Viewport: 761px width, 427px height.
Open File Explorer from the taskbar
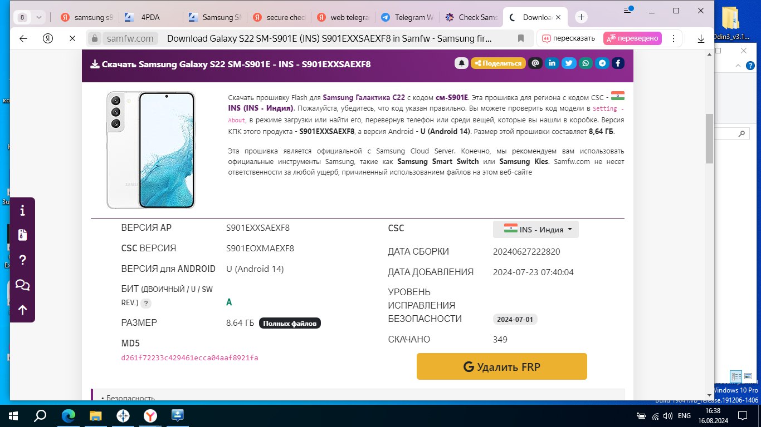pos(96,415)
